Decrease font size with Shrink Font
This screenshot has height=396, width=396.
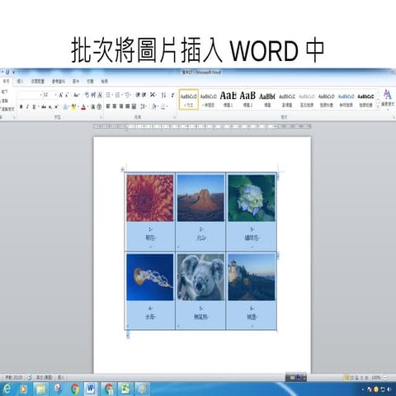point(67,95)
